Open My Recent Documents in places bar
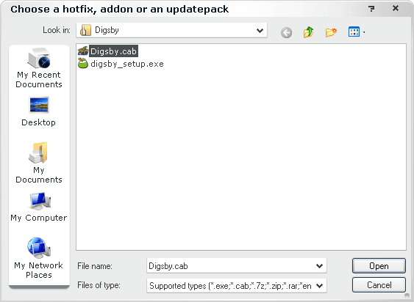This screenshot has width=414, height=302. coord(39,68)
